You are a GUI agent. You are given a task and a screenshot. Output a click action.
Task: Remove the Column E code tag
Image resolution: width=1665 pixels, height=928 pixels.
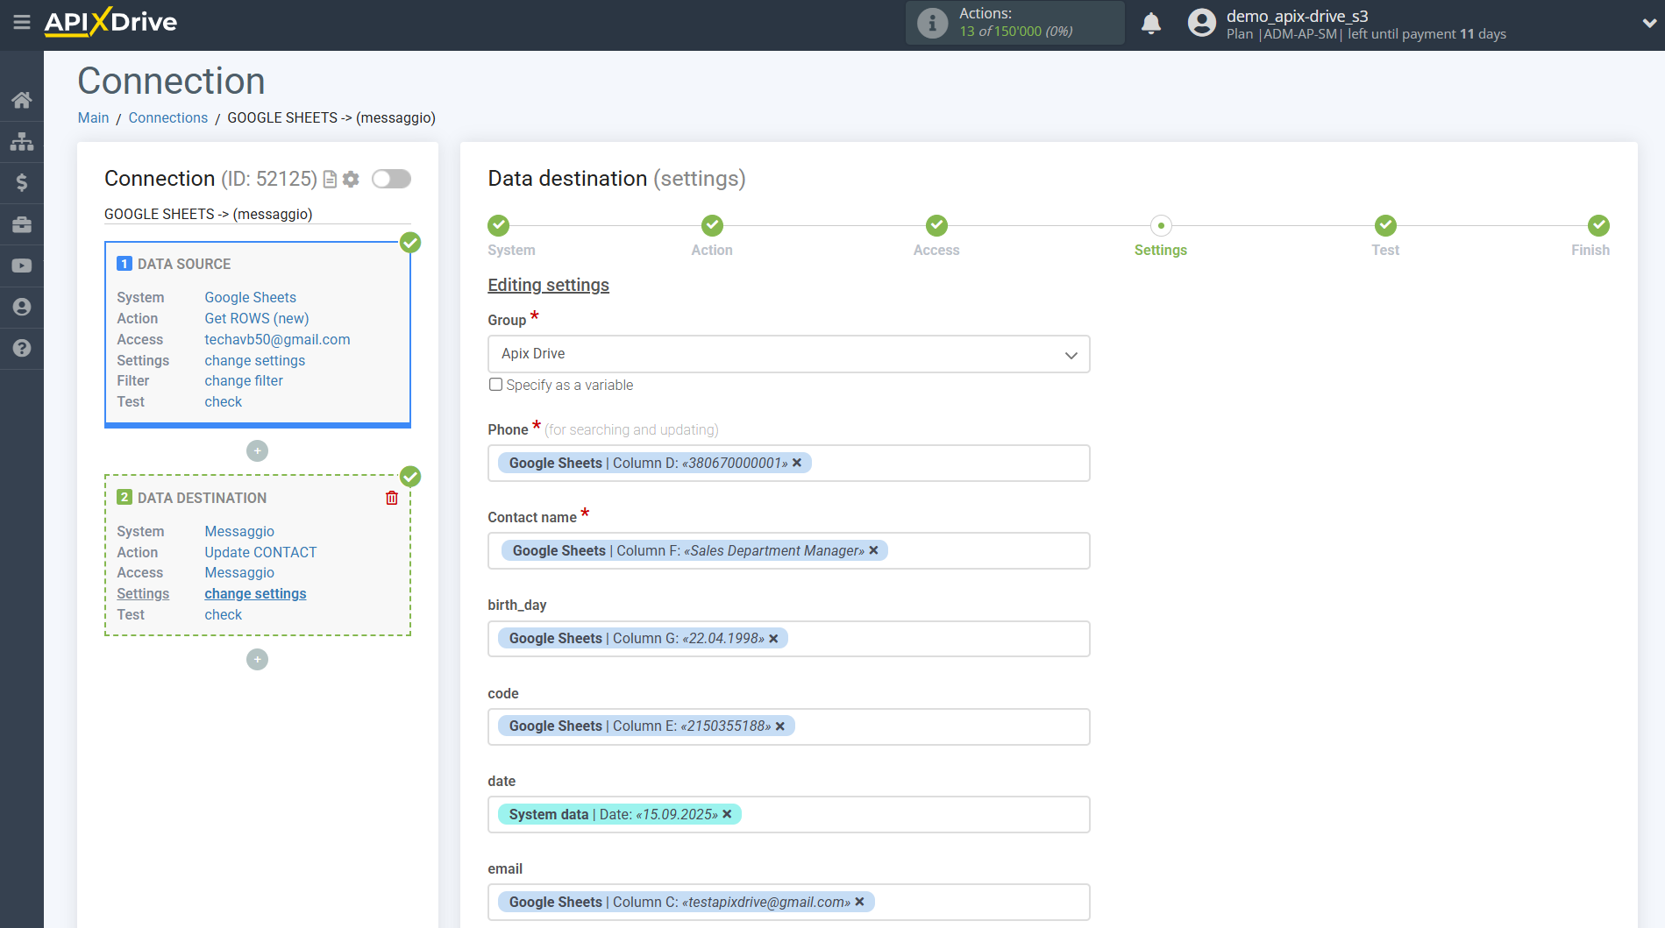click(x=779, y=726)
